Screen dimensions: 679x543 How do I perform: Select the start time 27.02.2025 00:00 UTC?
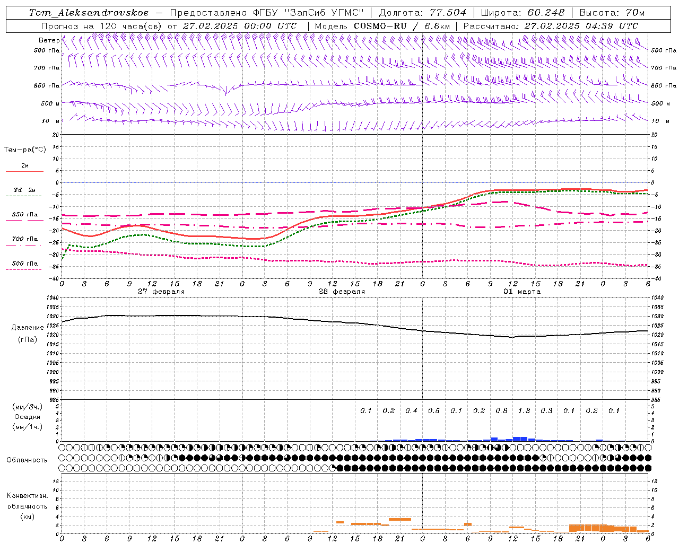[x=240, y=26]
